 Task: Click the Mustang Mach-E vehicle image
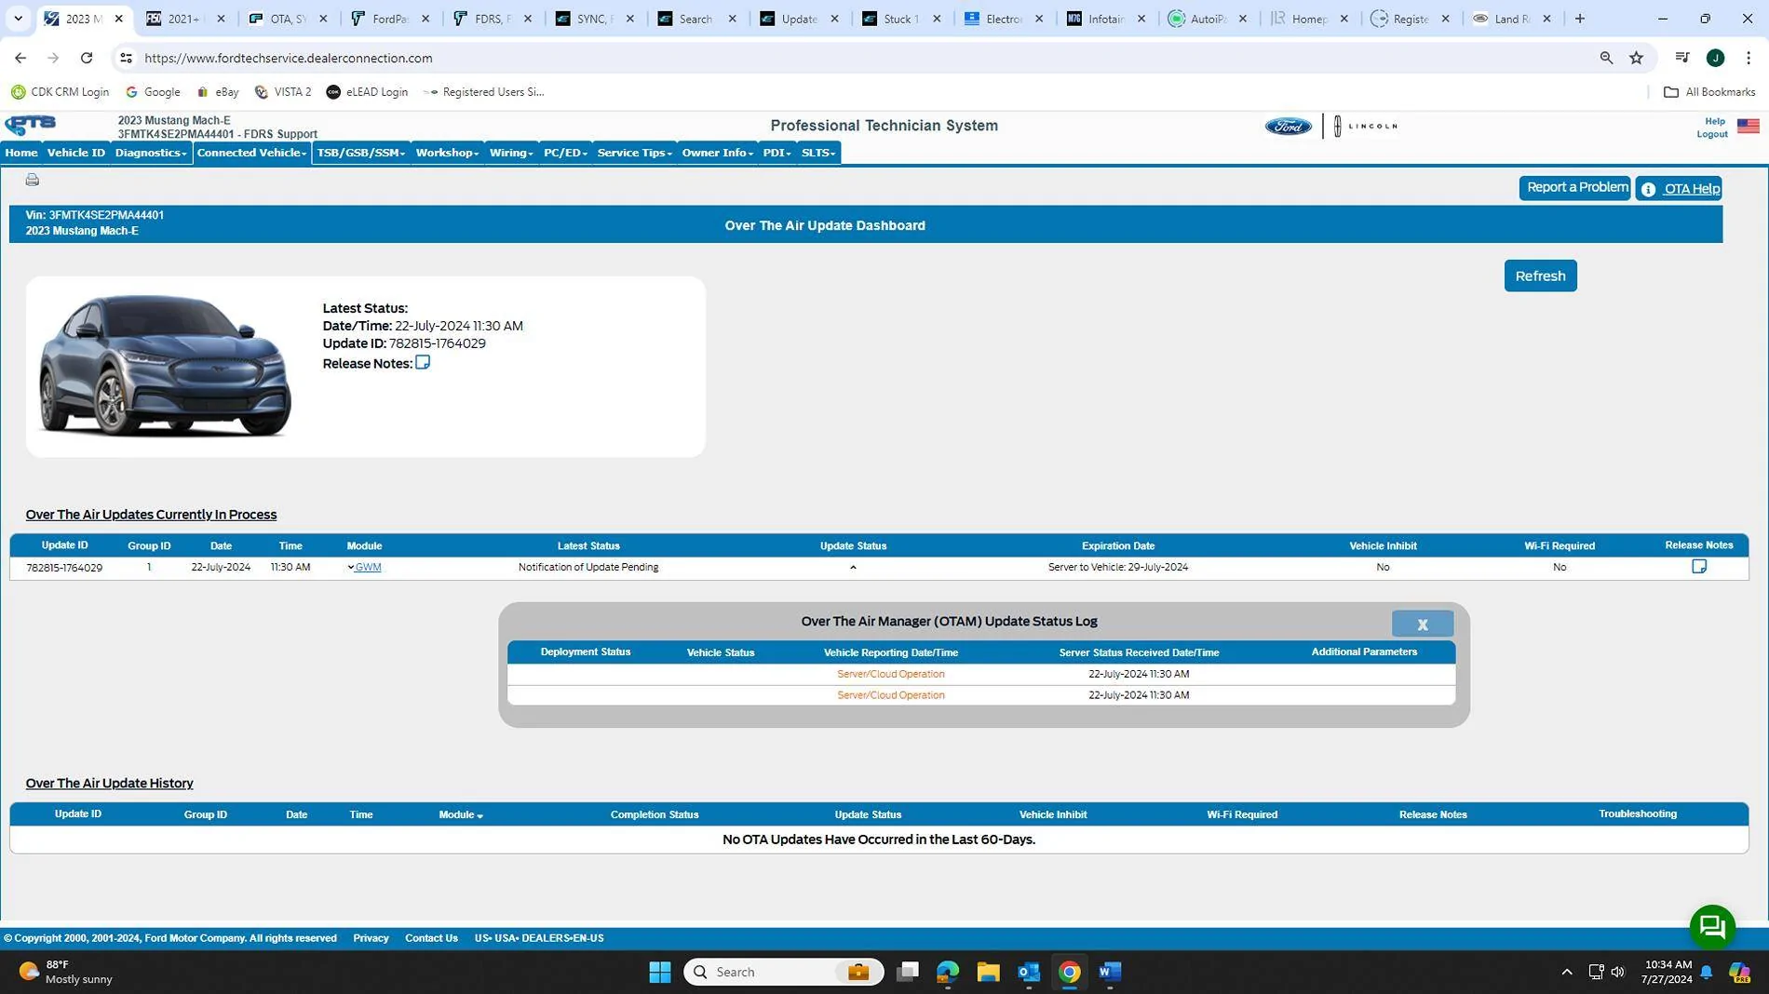tap(165, 365)
